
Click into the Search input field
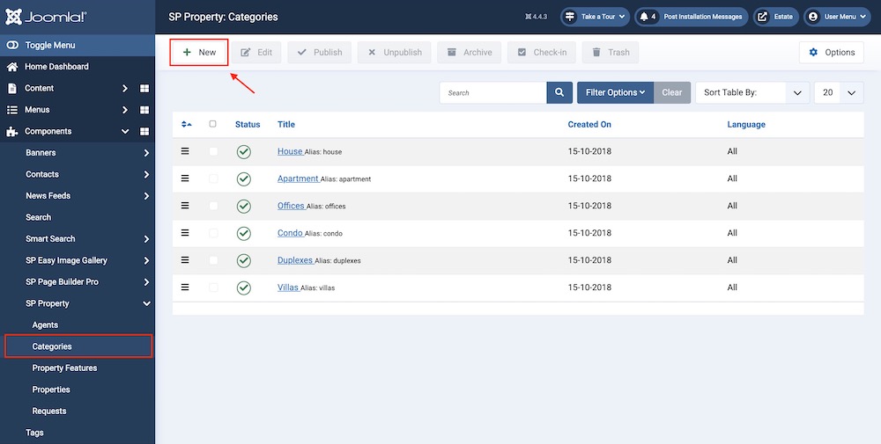492,92
